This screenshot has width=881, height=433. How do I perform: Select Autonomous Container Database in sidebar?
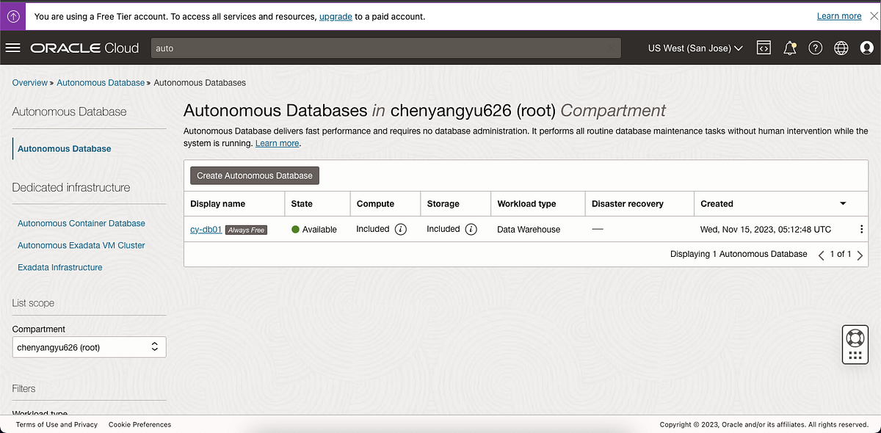point(81,223)
